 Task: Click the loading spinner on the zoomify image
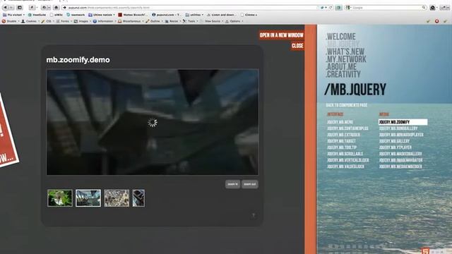153,122
